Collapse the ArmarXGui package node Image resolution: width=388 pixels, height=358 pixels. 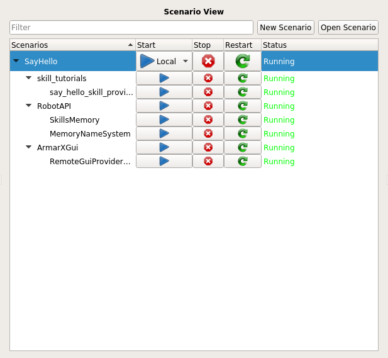point(29,148)
